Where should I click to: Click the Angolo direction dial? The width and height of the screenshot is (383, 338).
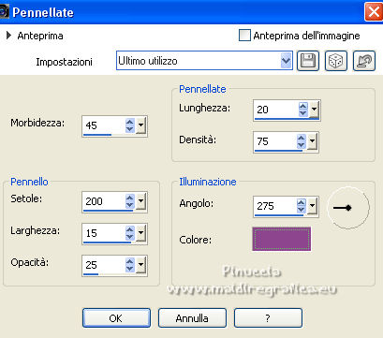tap(348, 208)
